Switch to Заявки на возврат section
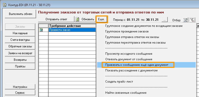Image resolution: width=199 pixels, height=97 pixels. (20, 53)
